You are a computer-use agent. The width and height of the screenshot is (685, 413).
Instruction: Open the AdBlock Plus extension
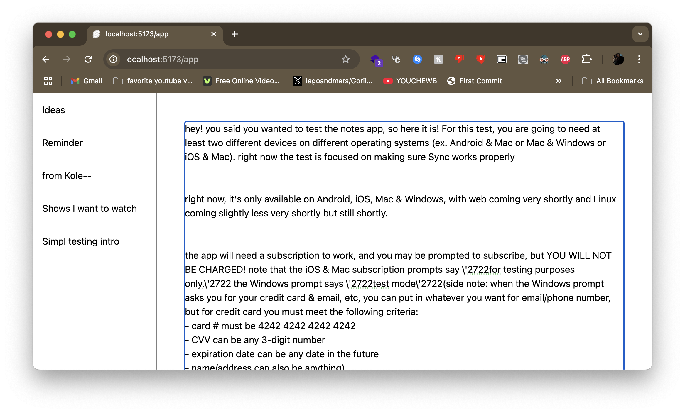tap(565, 59)
